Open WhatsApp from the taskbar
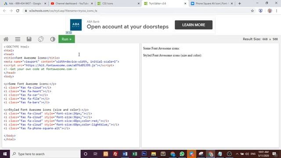The image size is (281, 158). point(182,154)
